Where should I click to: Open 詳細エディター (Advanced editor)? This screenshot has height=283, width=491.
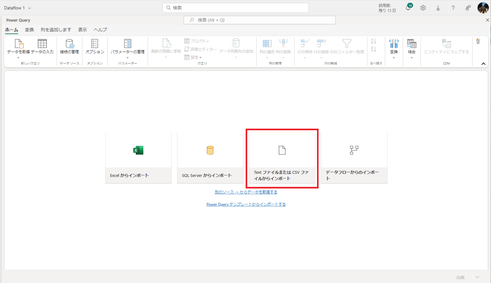pos(200,49)
